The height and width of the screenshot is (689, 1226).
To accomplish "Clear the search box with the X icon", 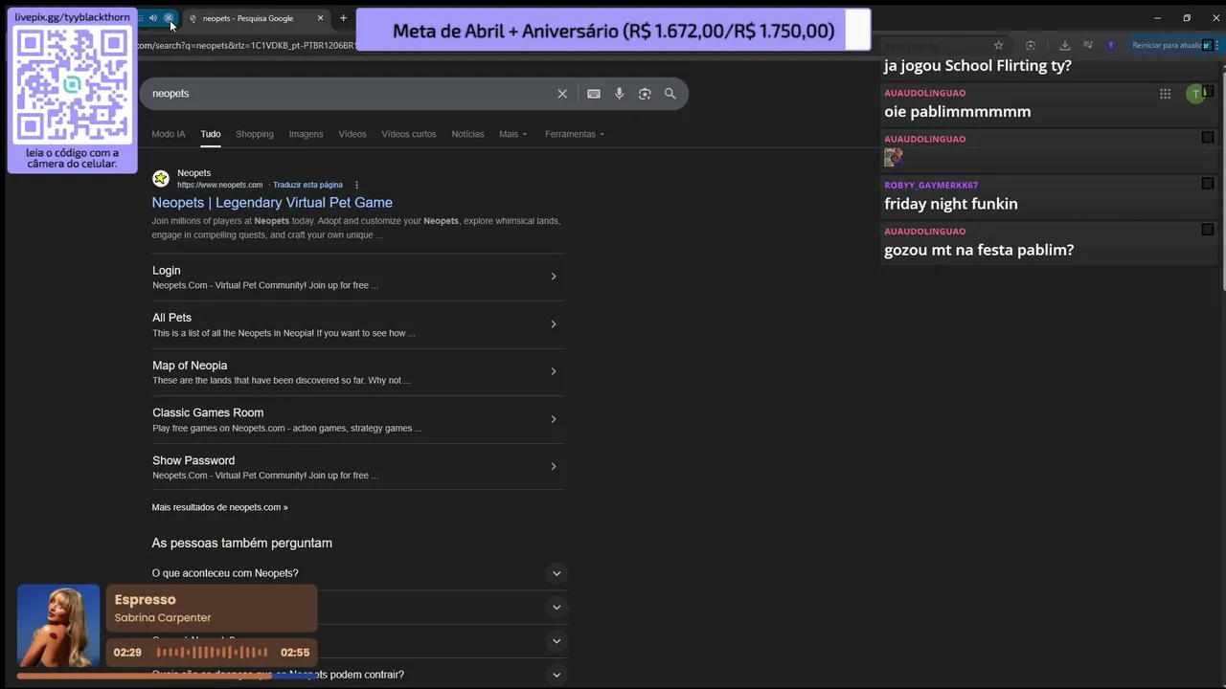I will click(x=562, y=94).
